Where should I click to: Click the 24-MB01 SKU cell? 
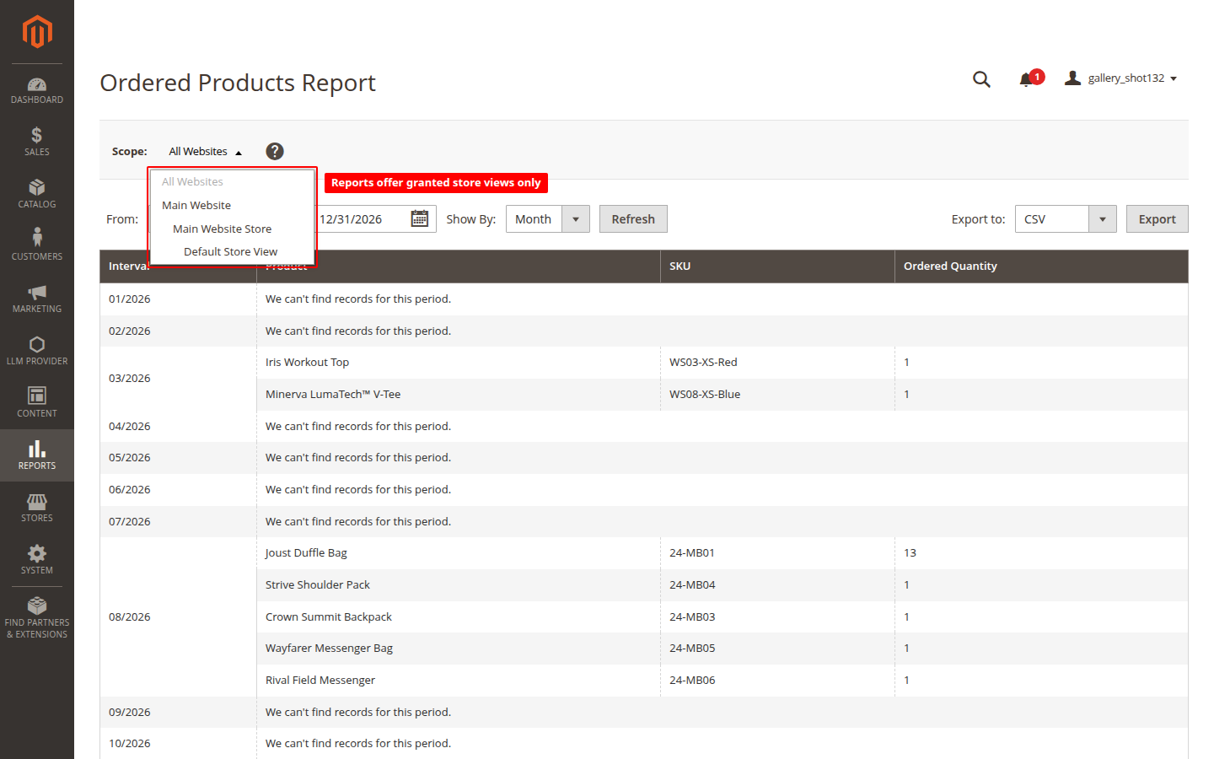point(777,553)
